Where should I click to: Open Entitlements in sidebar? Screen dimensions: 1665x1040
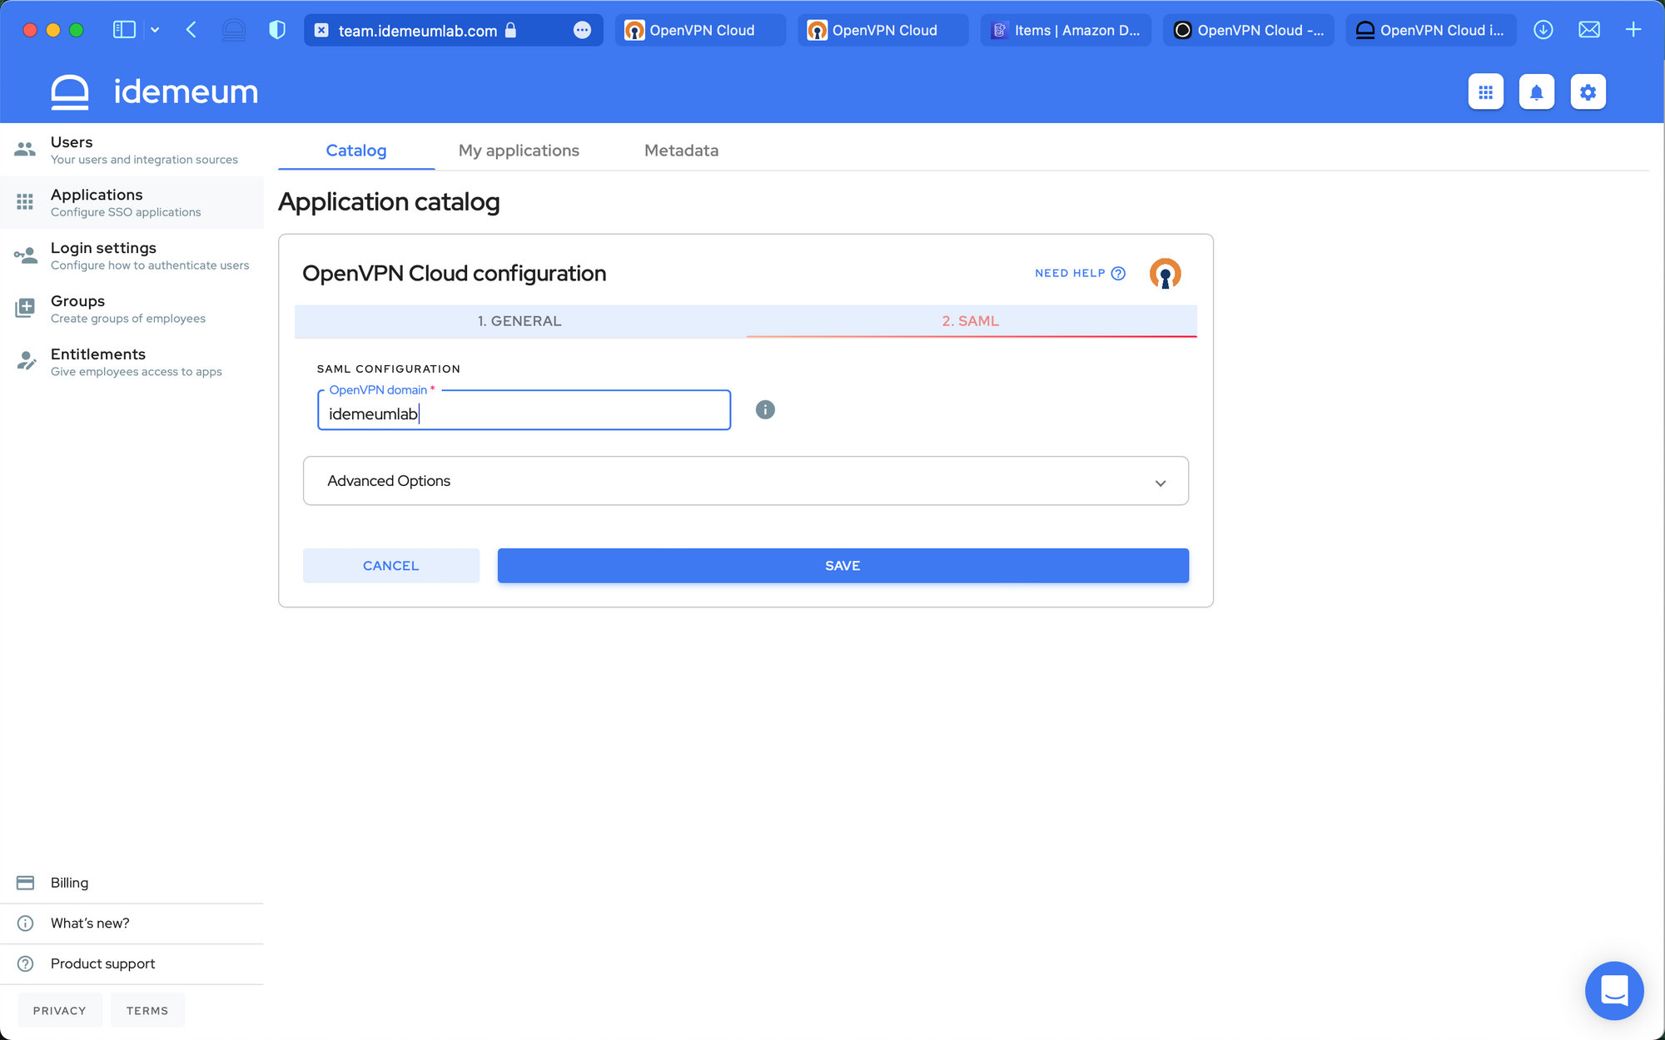pos(132,362)
